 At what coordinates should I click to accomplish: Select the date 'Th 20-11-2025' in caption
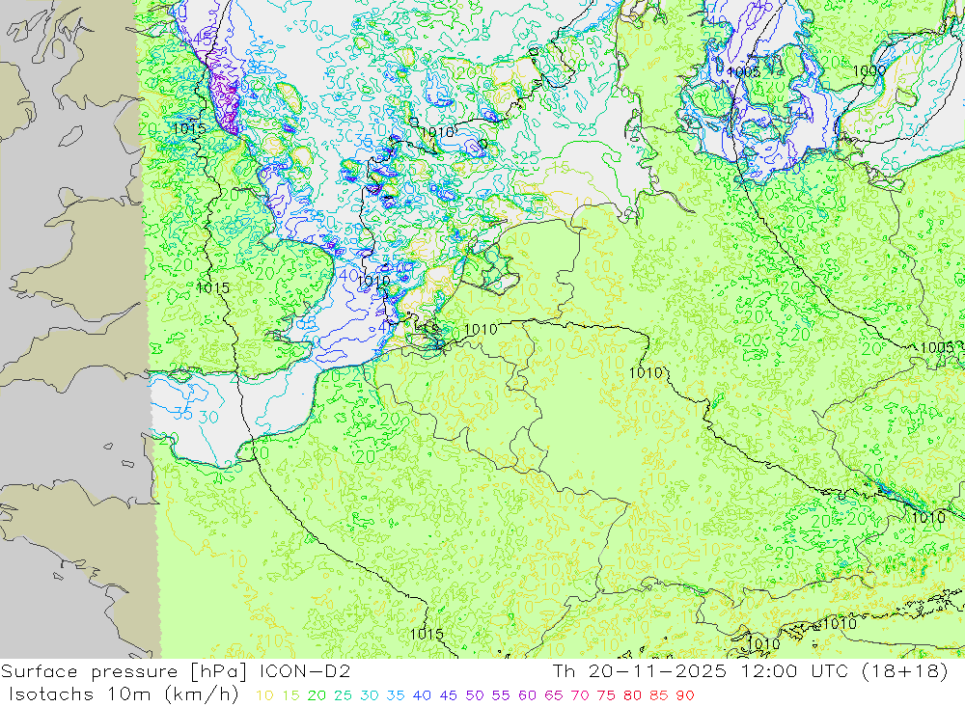640,671
